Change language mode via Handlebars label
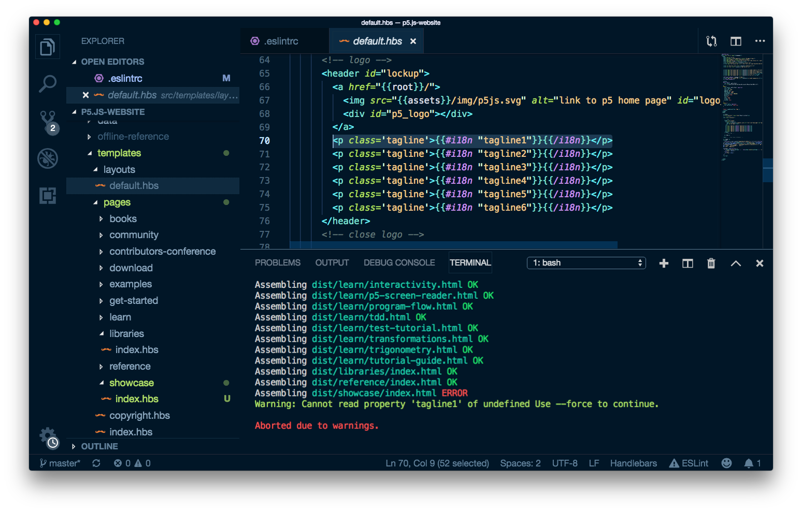 (x=633, y=463)
